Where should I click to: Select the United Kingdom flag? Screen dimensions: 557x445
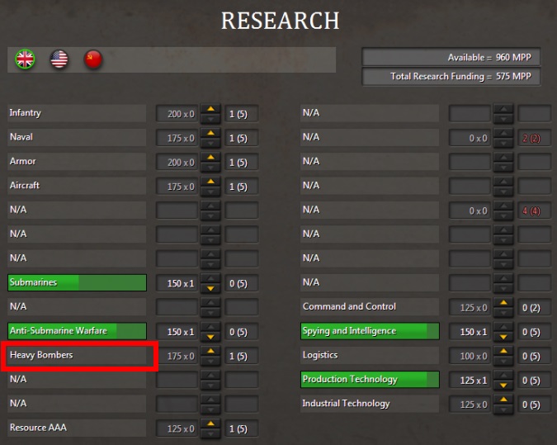coord(25,59)
